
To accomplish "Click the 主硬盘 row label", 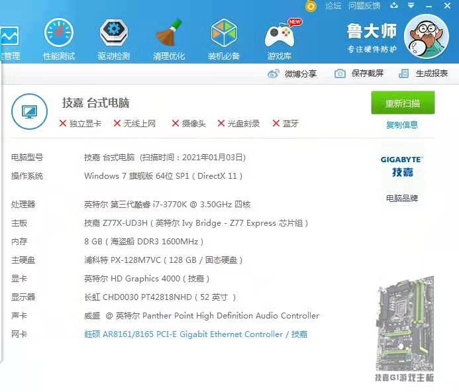I will 23,260.
